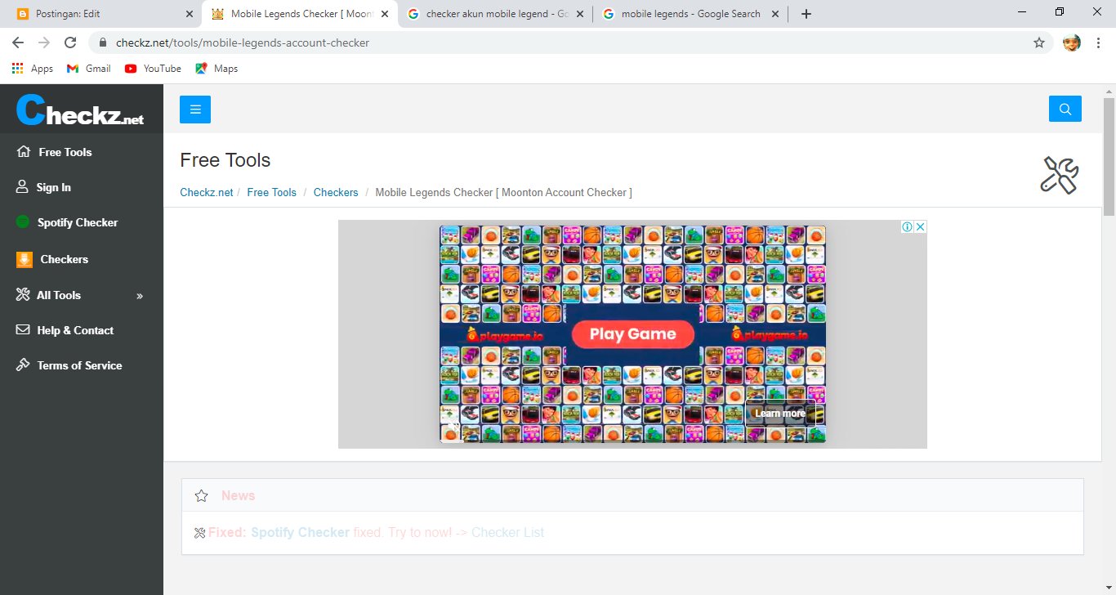Image resolution: width=1116 pixels, height=595 pixels.
Task: Close the advertisement with X icon
Action: [920, 226]
